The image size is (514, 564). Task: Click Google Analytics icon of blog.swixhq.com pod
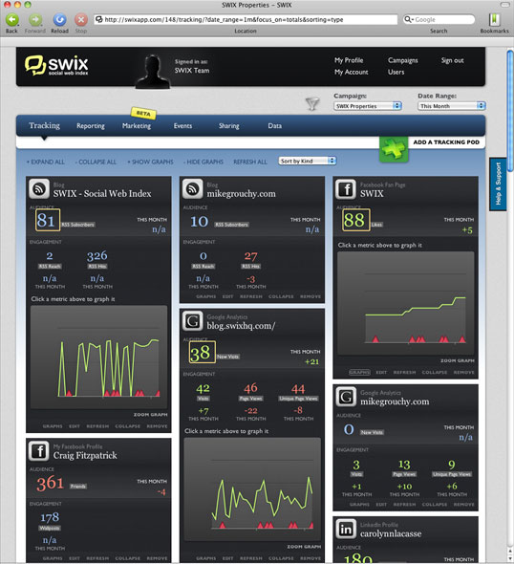pos(193,321)
